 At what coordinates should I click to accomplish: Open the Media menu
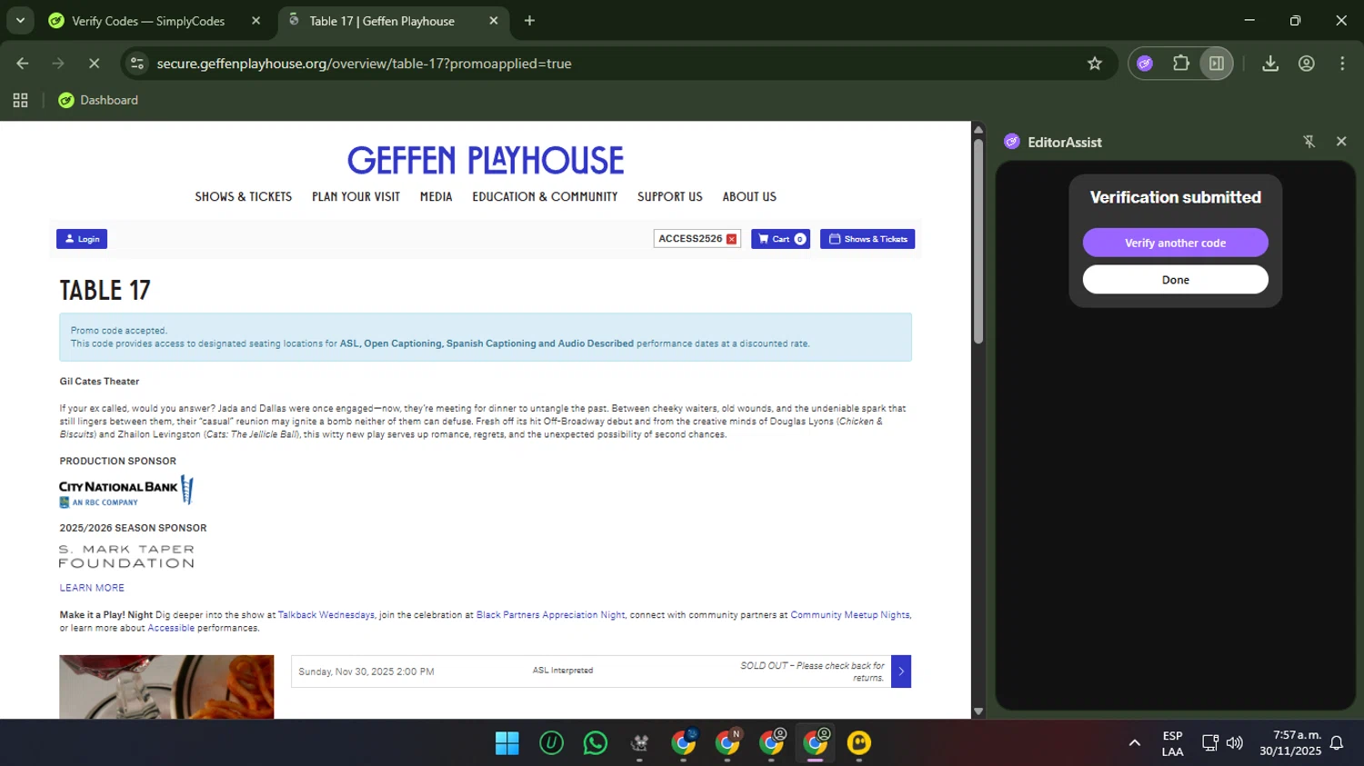pyautogui.click(x=436, y=196)
